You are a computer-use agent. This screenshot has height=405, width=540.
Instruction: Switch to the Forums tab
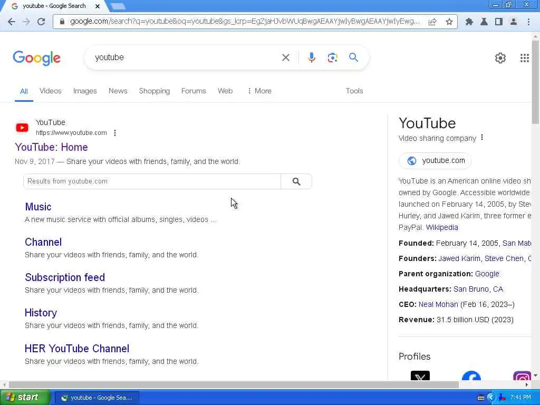tap(194, 91)
